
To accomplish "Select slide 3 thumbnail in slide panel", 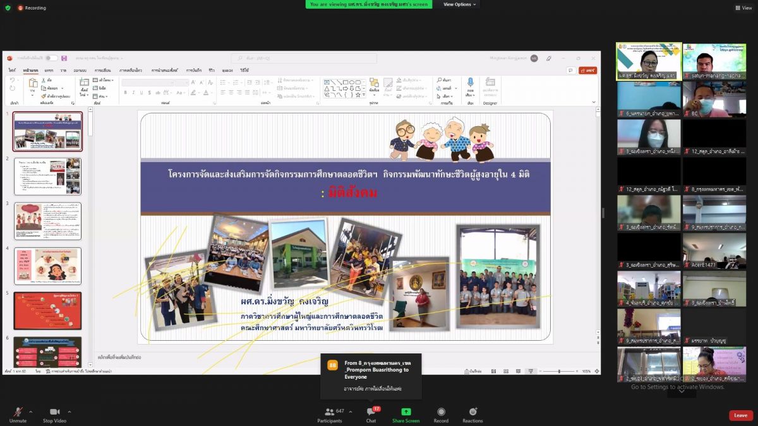I will click(x=48, y=221).
